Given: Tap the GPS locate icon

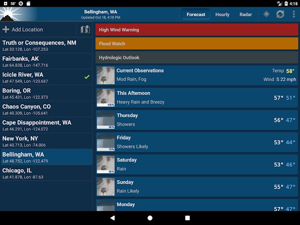Looking at the screenshot, I should (x=266, y=14).
